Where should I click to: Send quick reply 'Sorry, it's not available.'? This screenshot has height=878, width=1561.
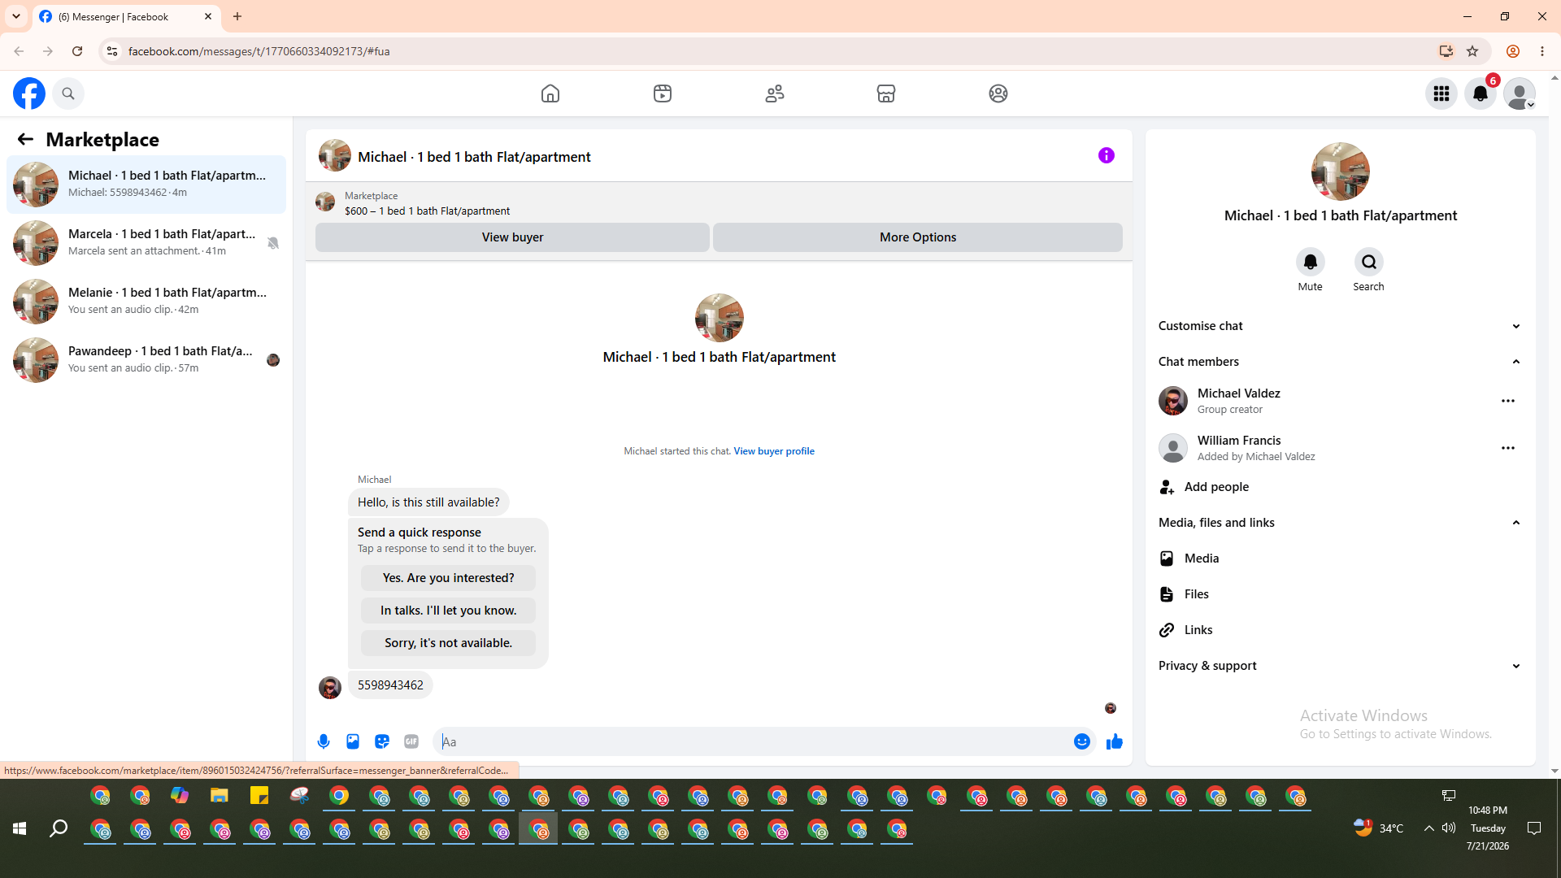point(448,643)
